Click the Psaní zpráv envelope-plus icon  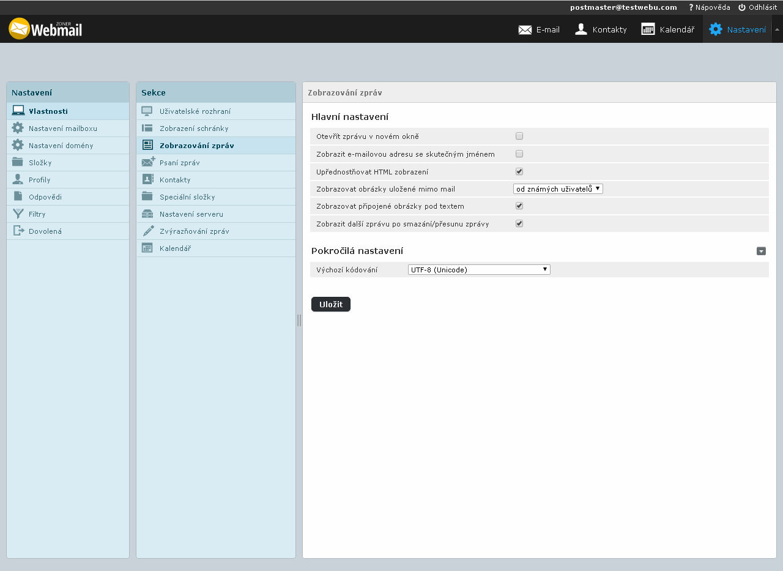pos(147,163)
